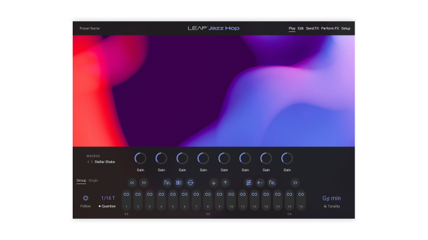This screenshot has height=240, width=428.
Task: Select the Single mode tab
Action: click(x=93, y=180)
